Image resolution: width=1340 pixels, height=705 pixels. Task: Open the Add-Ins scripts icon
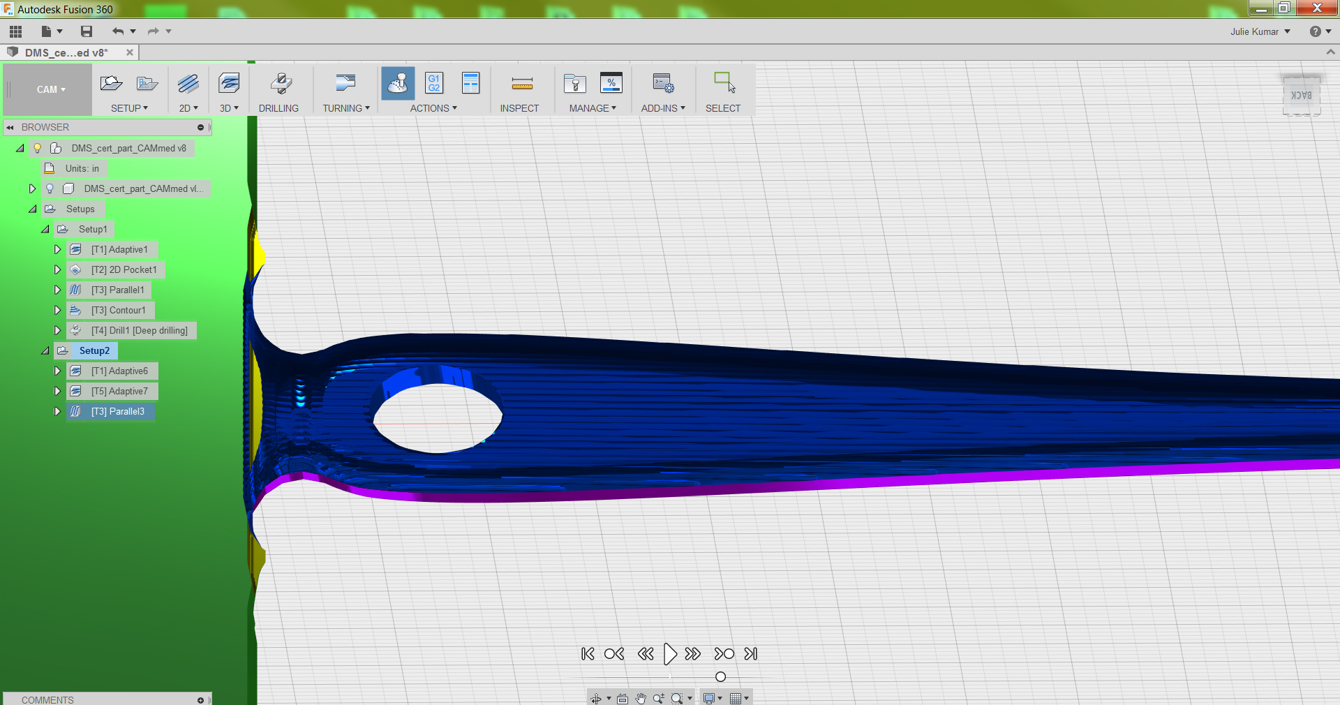663,84
